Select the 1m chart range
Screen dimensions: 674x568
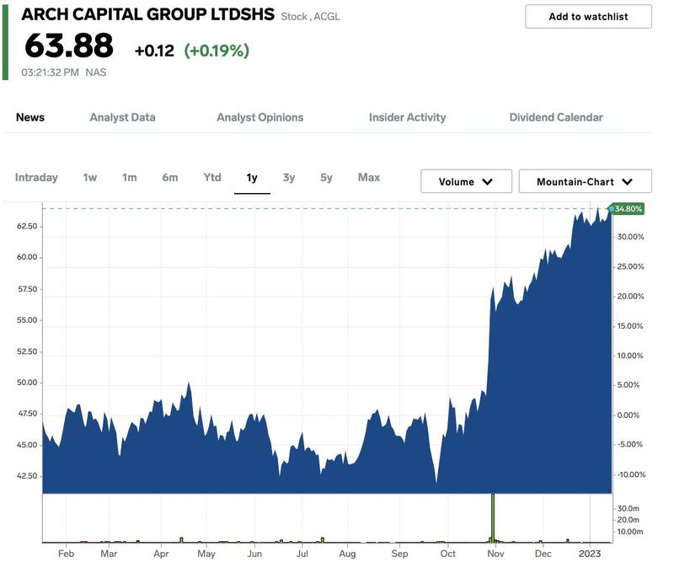pos(130,178)
